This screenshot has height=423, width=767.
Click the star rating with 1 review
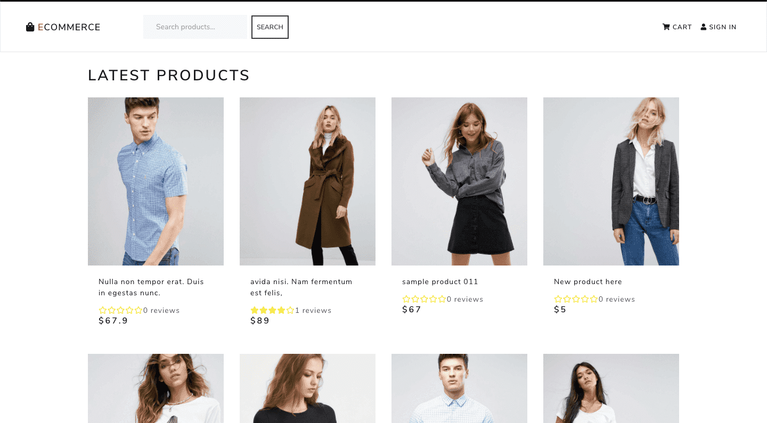click(272, 310)
